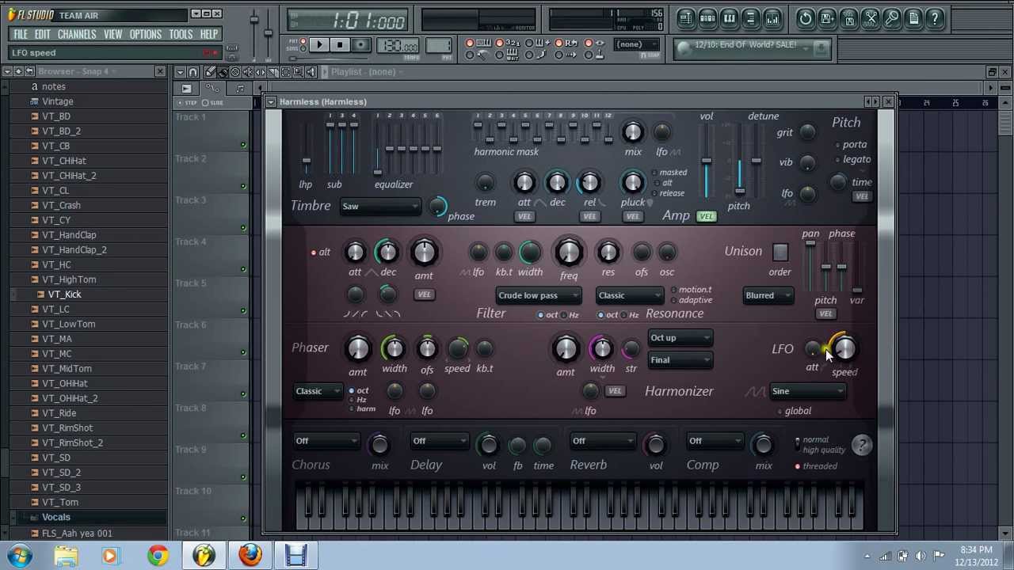
Task: Open the Piano Roll window icon
Action: [x=730, y=18]
